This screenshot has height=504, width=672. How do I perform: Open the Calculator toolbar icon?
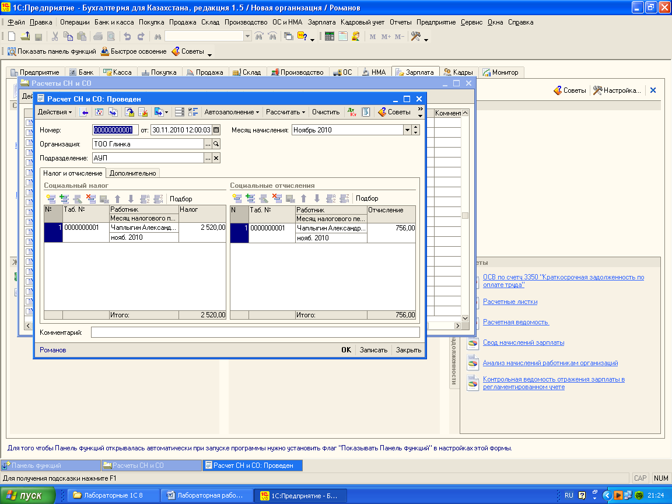click(329, 37)
